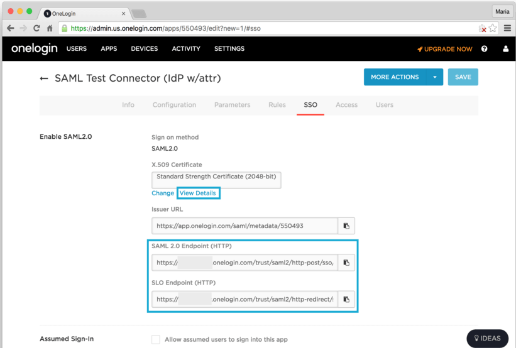Reload the page with refresh icon

36,28
